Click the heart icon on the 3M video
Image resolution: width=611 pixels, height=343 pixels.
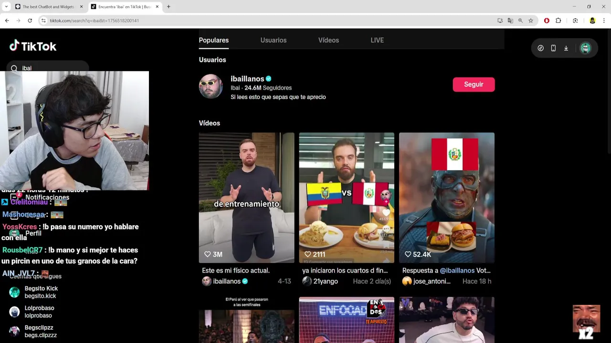coord(207,254)
